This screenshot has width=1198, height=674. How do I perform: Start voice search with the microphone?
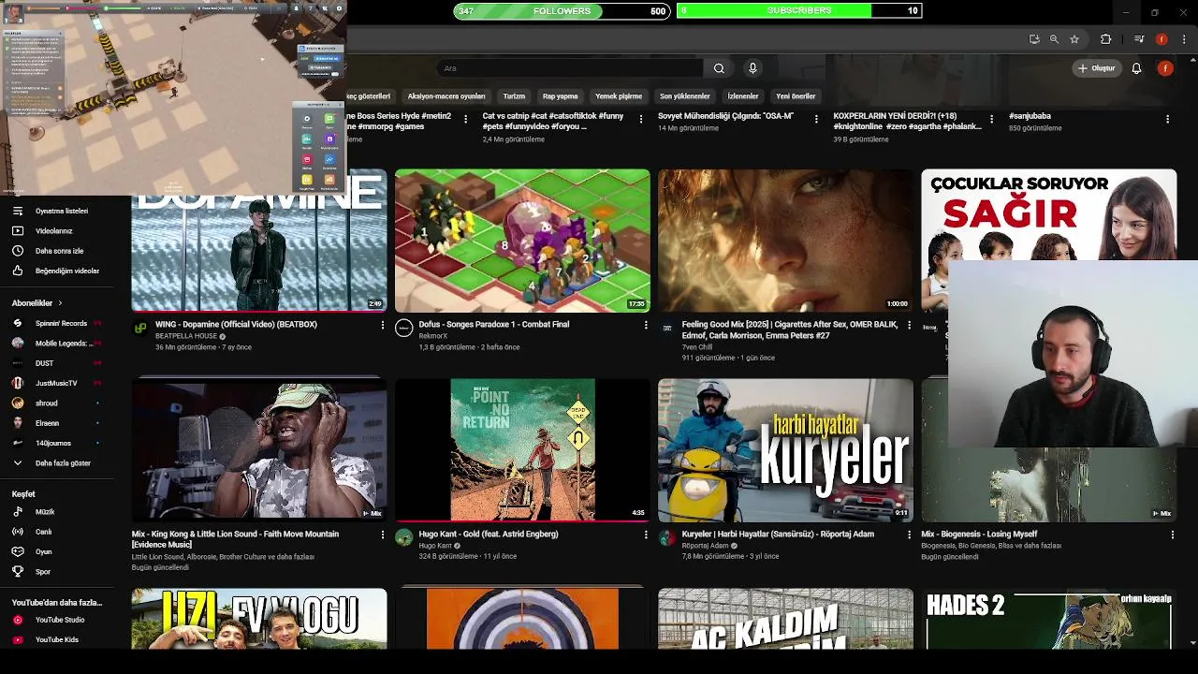[x=752, y=68]
